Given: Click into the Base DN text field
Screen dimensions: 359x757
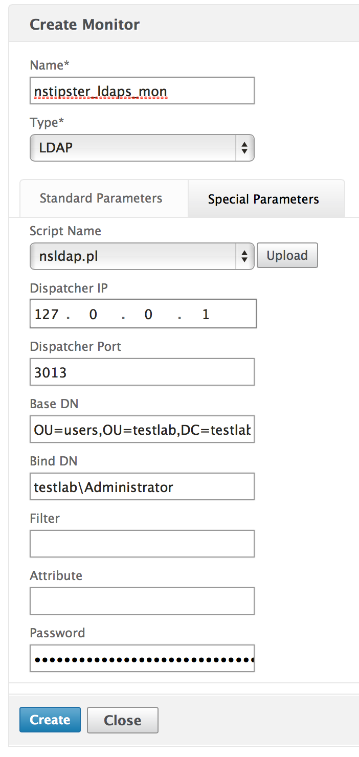Looking at the screenshot, I should pos(142,429).
